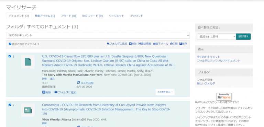The image size is (264, 127).
Task: Open the Coronavirus - COVID-19 Cadi Ayyad article
Action: (x=106, y=109)
